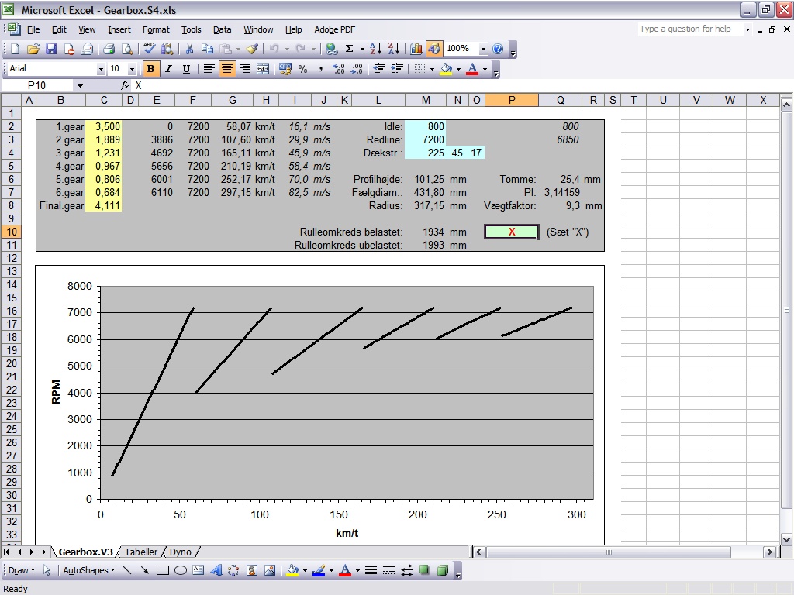Viewport: 794px width, 595px height.
Task: Insert WordArt from the Drawing toolbar
Action: [x=216, y=571]
